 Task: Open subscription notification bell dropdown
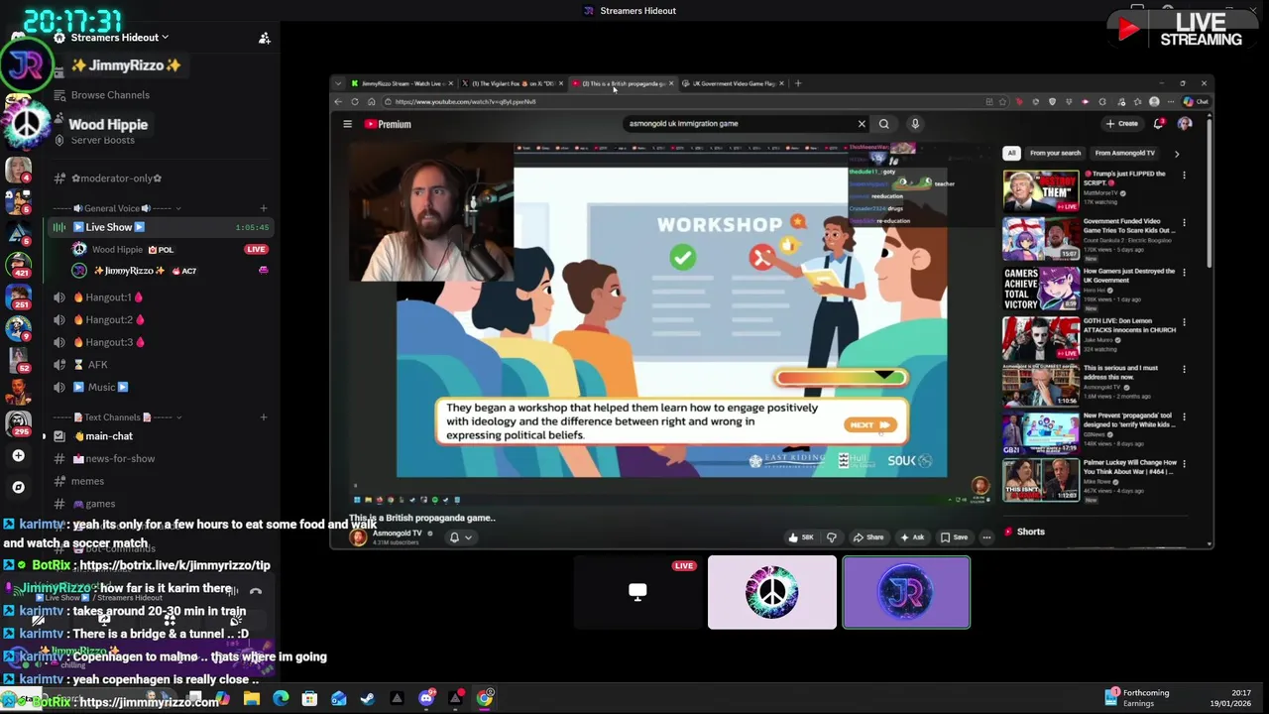(461, 537)
